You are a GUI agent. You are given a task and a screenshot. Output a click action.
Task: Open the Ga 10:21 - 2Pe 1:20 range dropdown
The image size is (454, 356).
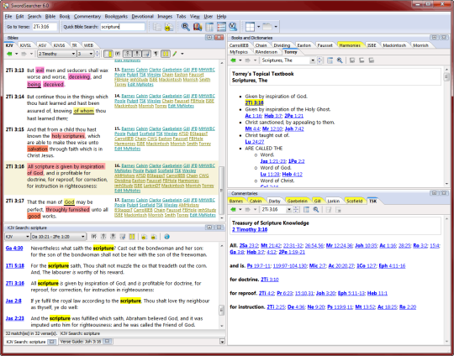click(x=59, y=237)
